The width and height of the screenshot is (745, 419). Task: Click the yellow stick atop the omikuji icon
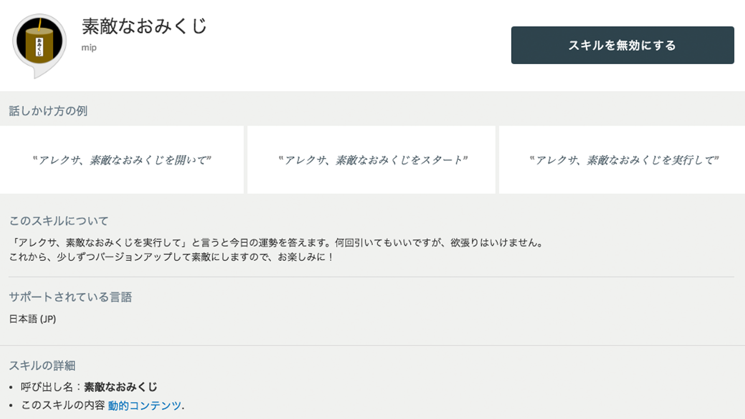click(x=39, y=23)
